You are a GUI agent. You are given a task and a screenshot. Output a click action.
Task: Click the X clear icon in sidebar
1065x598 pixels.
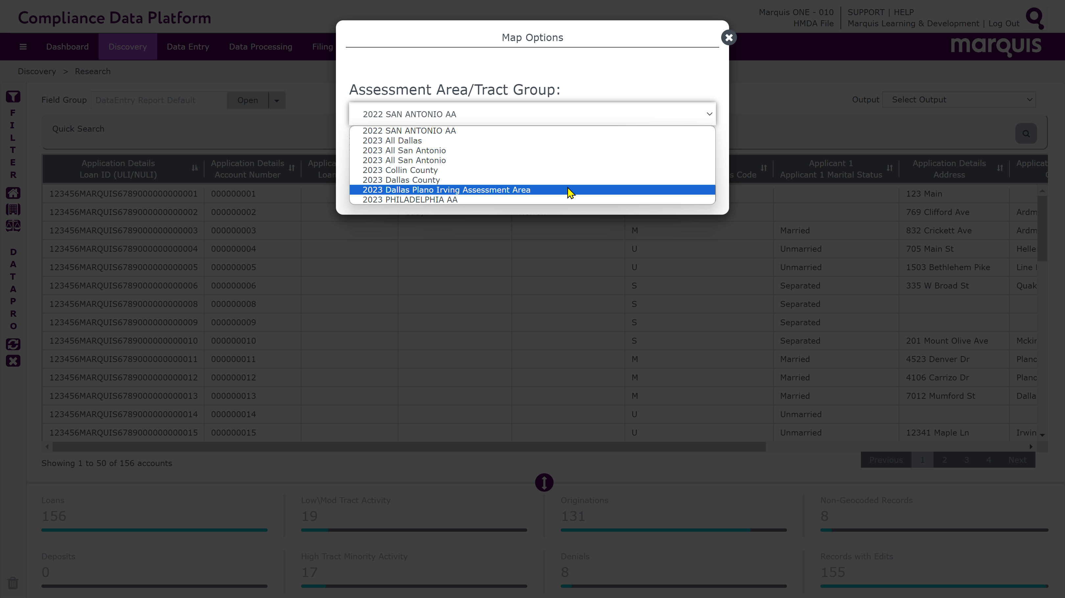click(13, 361)
